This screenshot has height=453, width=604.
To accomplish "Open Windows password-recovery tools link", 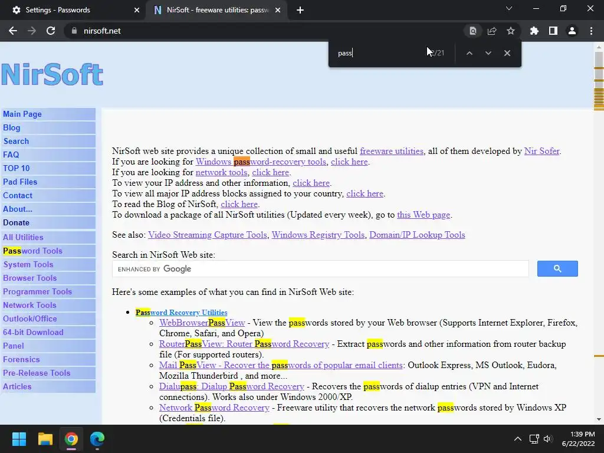I will [x=261, y=162].
